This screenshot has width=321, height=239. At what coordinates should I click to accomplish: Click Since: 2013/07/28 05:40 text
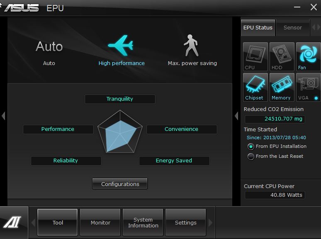pyautogui.click(x=276, y=138)
